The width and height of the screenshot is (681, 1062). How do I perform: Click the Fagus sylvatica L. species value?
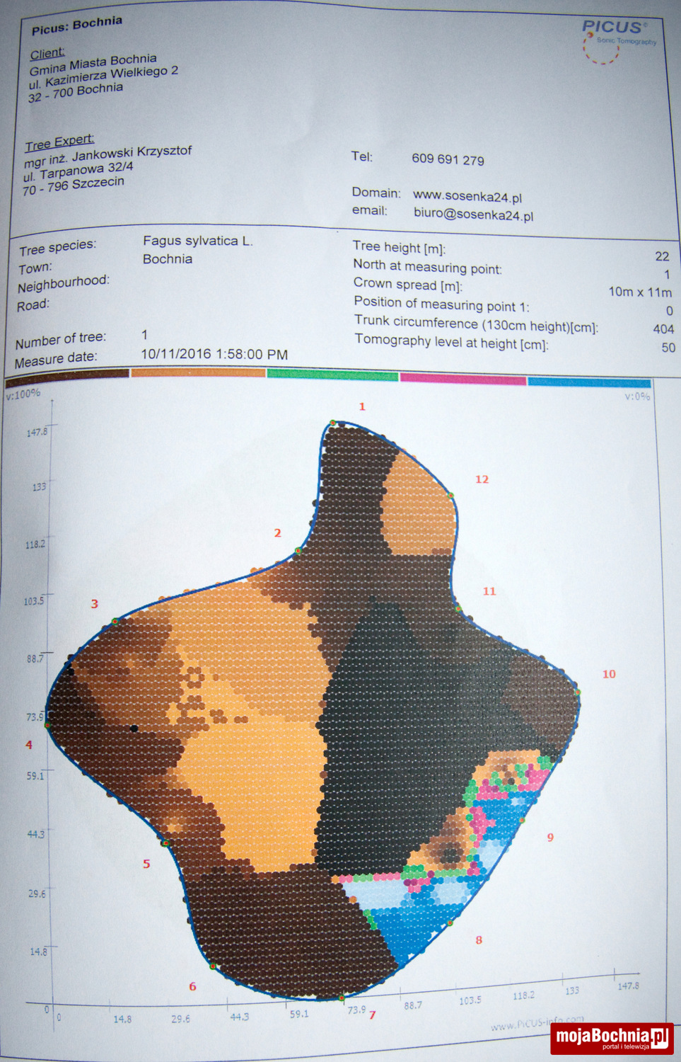(197, 241)
